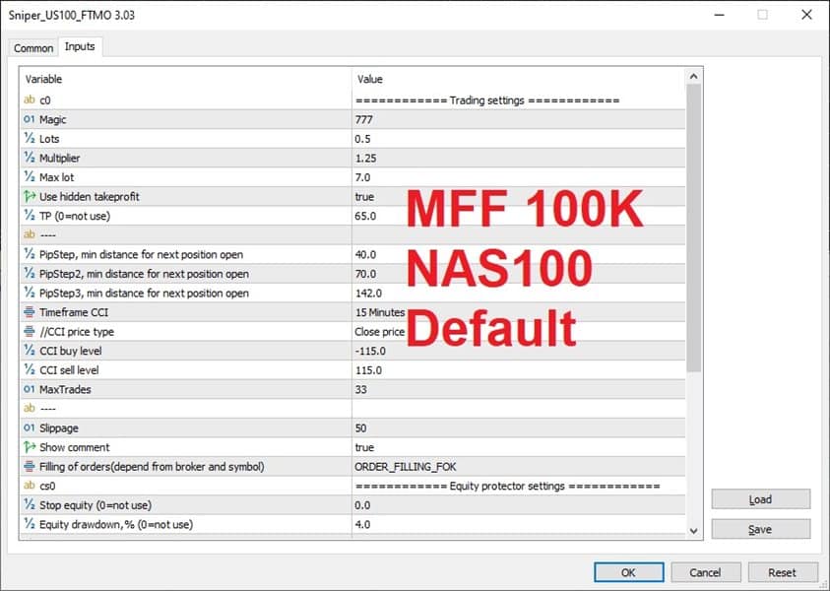Viewport: 830px width, 591px height.
Task: Select the Inputs tab
Action: click(x=80, y=46)
